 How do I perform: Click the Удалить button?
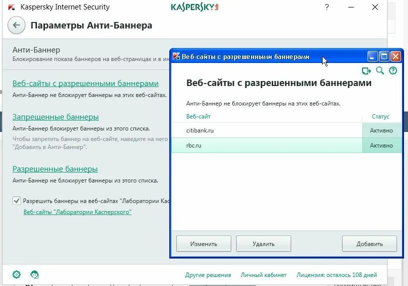(x=264, y=244)
